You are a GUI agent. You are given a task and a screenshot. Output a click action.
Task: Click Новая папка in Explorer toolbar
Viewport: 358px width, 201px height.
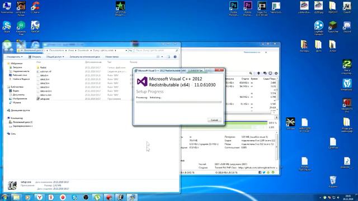point(112,57)
